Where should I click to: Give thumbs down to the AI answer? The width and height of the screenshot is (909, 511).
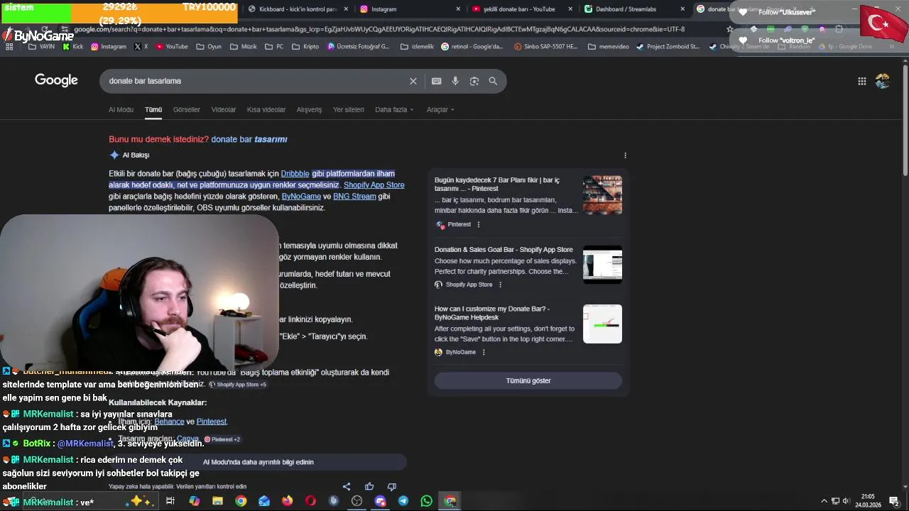coord(391,486)
